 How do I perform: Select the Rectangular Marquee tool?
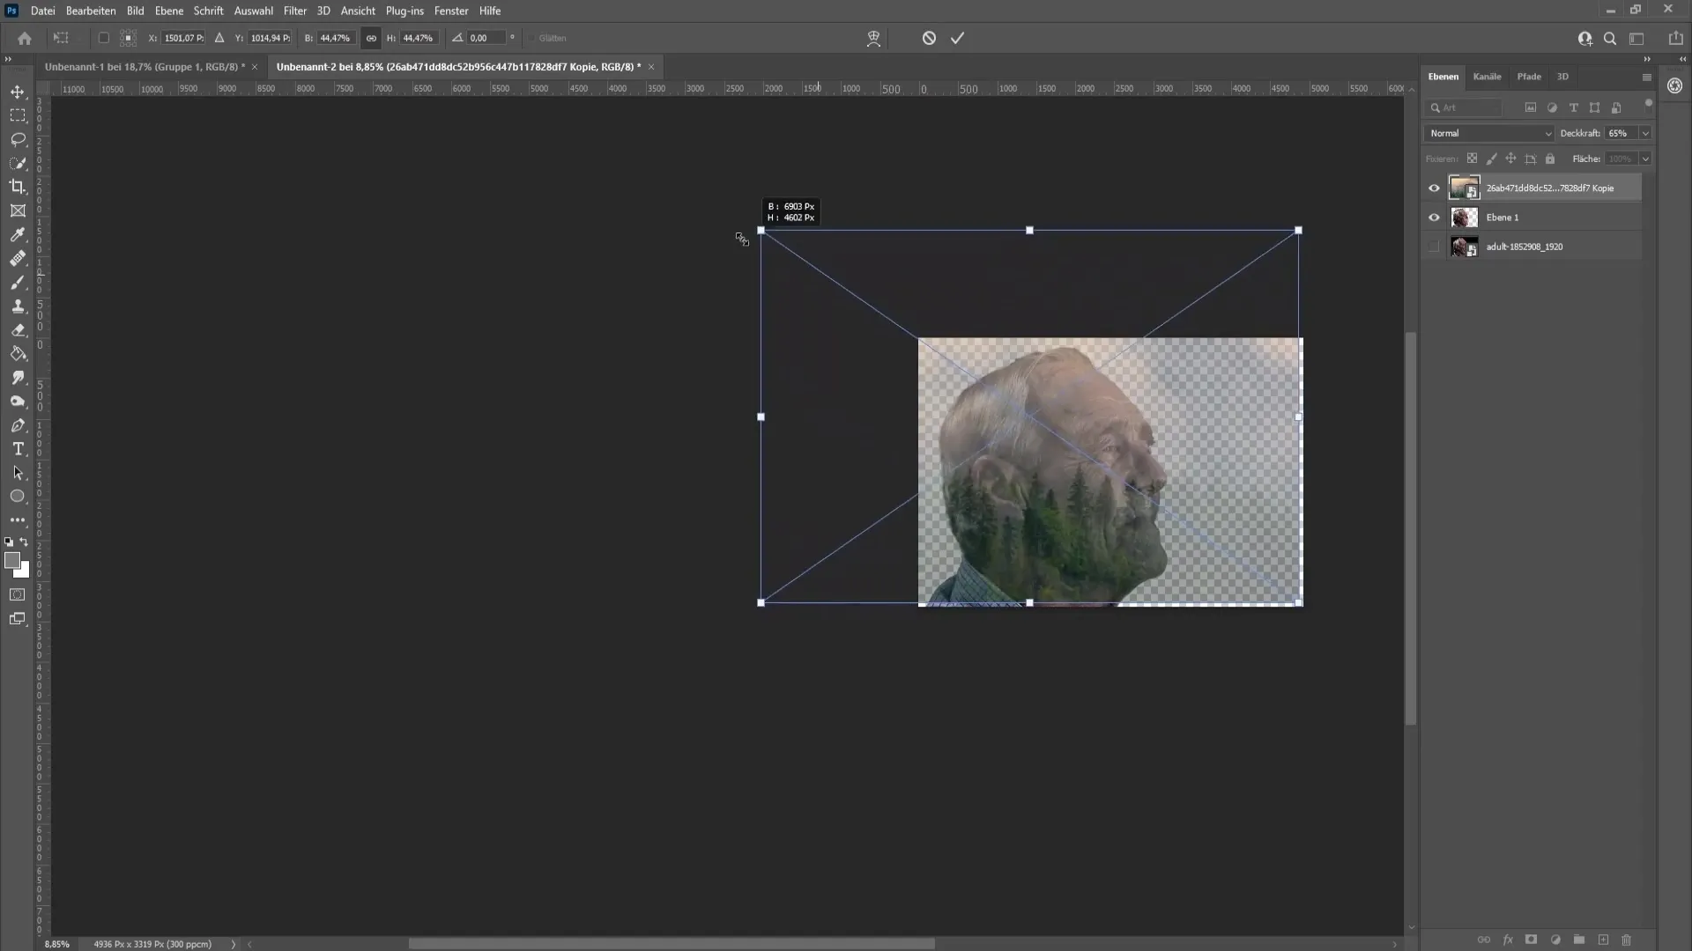(x=18, y=115)
